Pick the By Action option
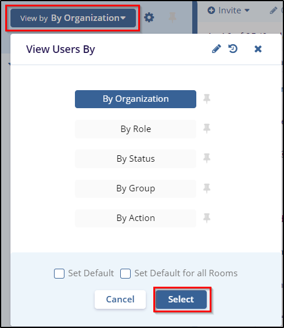 pyautogui.click(x=135, y=218)
